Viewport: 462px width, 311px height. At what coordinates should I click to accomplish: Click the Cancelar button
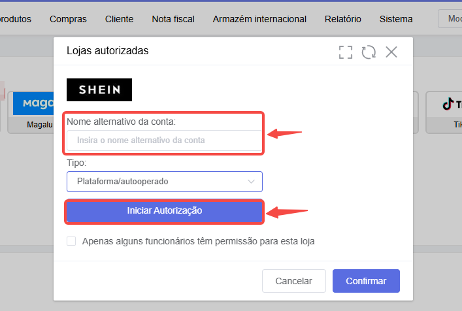point(294,281)
